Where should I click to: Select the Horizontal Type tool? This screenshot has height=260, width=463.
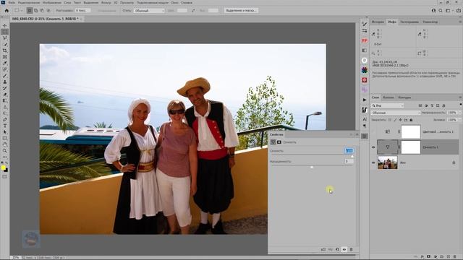5,126
